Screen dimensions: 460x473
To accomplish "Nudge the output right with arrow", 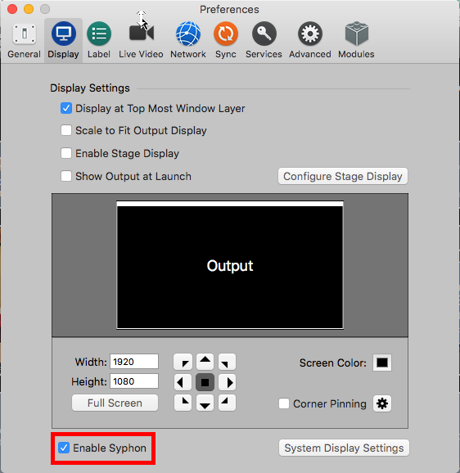I will coord(227,382).
